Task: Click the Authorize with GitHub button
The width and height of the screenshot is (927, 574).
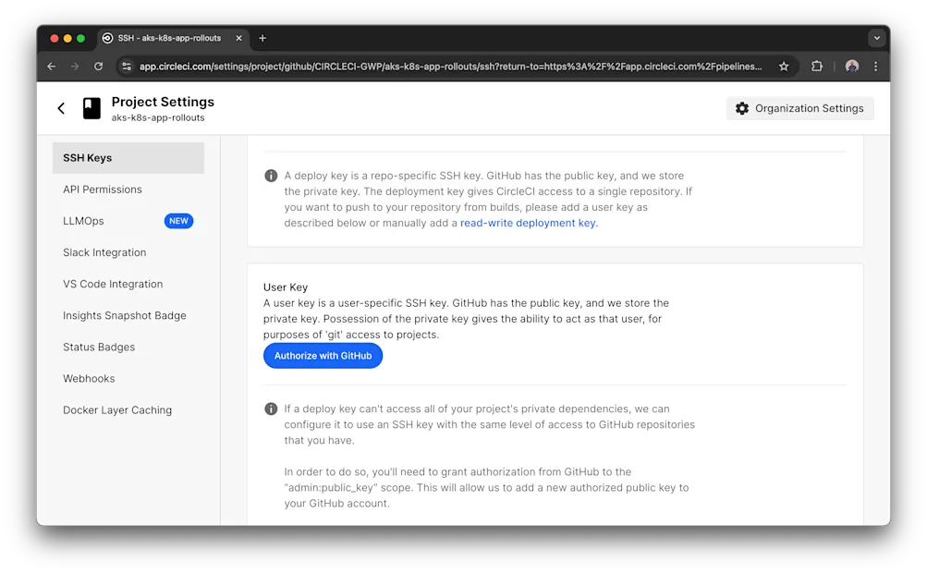Action: pyautogui.click(x=323, y=356)
